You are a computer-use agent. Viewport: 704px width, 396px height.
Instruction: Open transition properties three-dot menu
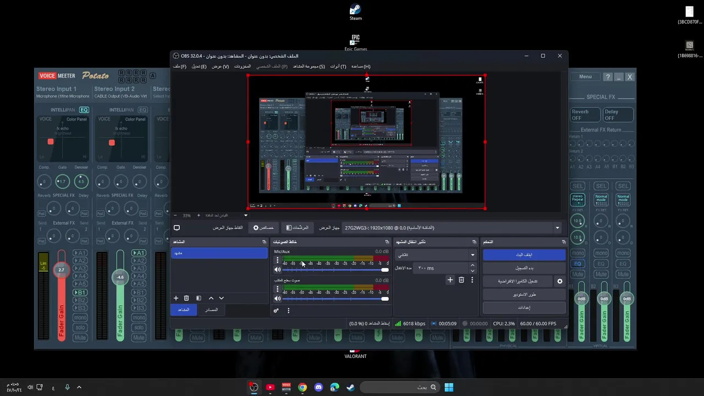472,280
